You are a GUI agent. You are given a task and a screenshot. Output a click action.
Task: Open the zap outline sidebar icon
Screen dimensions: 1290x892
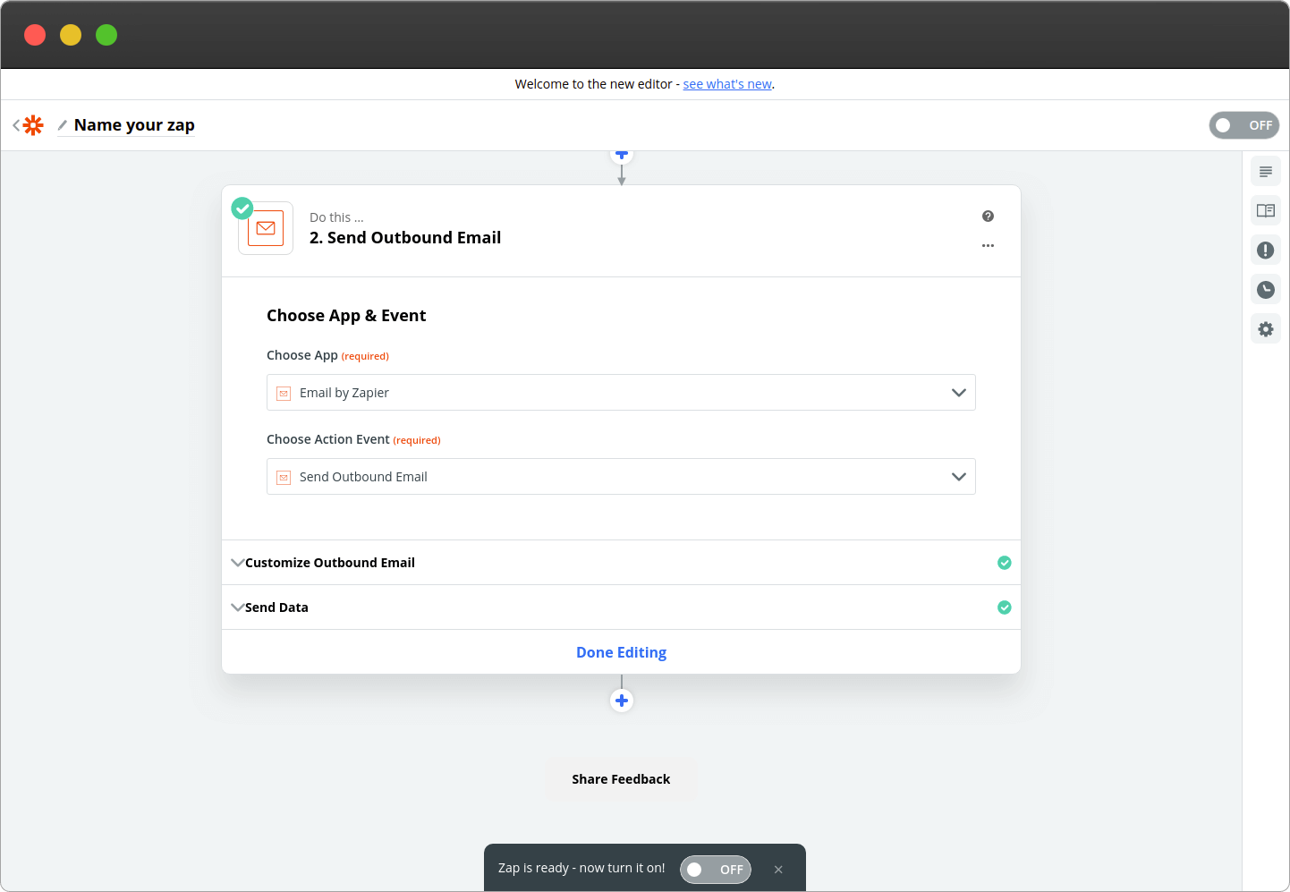click(1266, 172)
